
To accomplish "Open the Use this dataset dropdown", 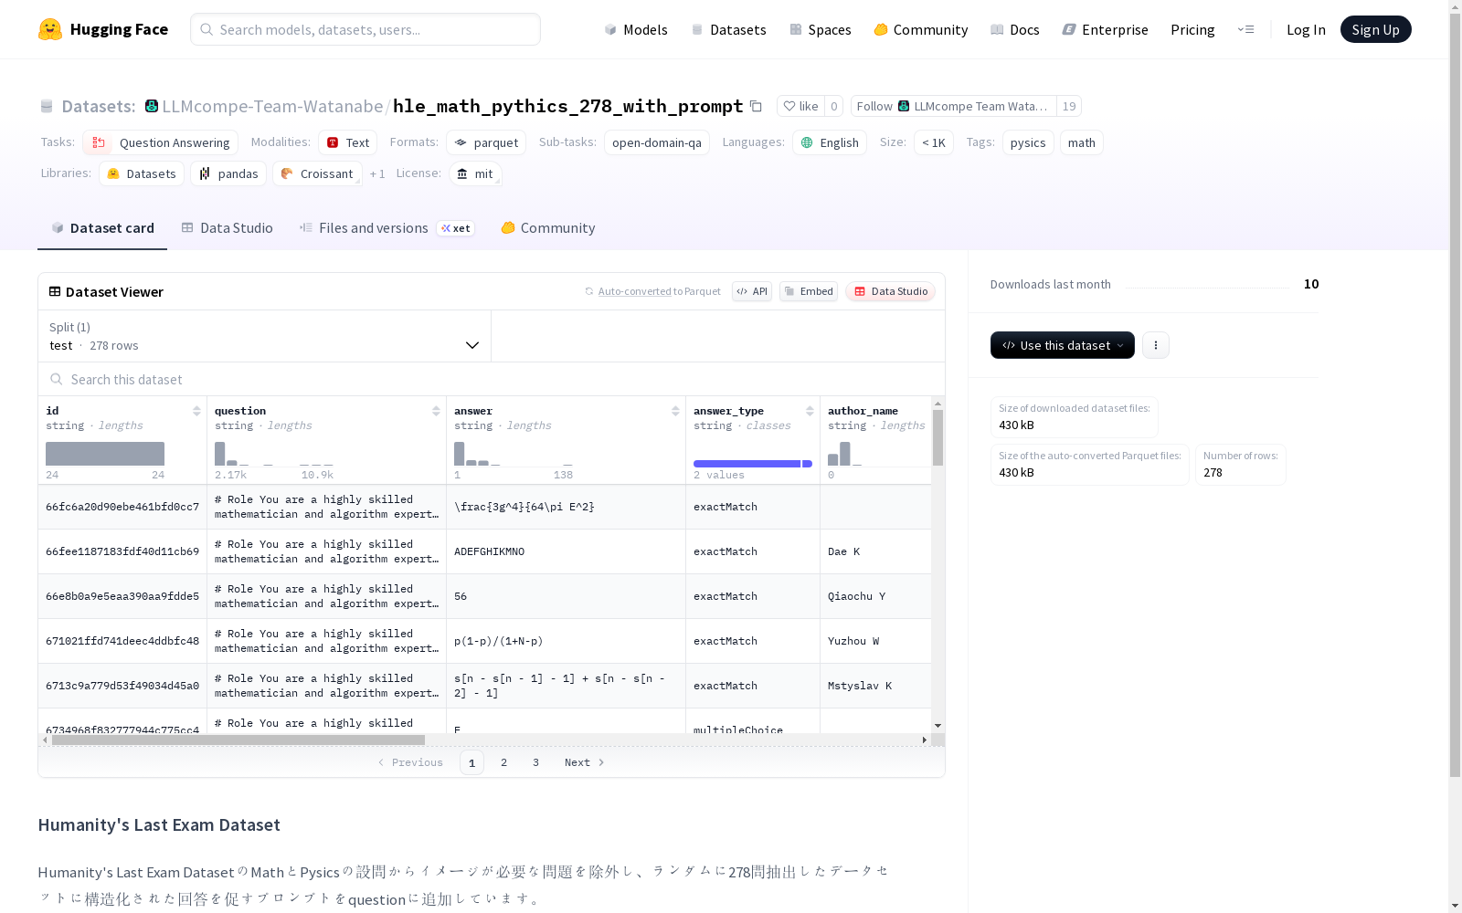I will [x=1063, y=345].
